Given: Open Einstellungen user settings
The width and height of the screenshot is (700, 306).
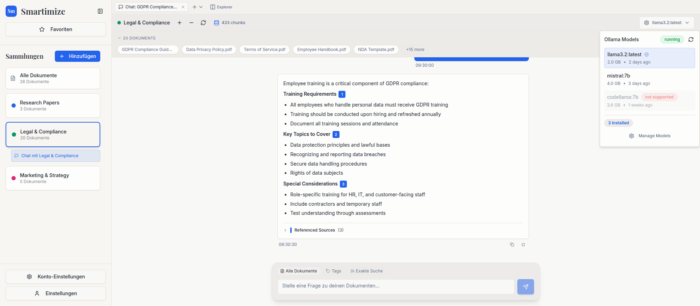Looking at the screenshot, I should click(56, 293).
